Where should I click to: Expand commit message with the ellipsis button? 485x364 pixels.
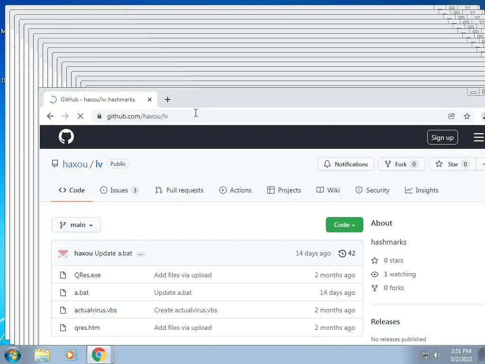click(141, 254)
